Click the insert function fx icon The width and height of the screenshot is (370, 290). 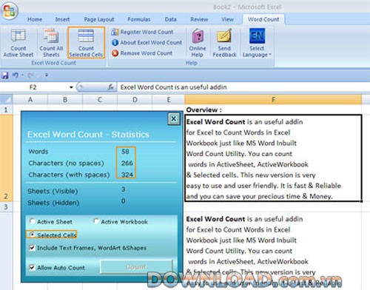tap(111, 87)
